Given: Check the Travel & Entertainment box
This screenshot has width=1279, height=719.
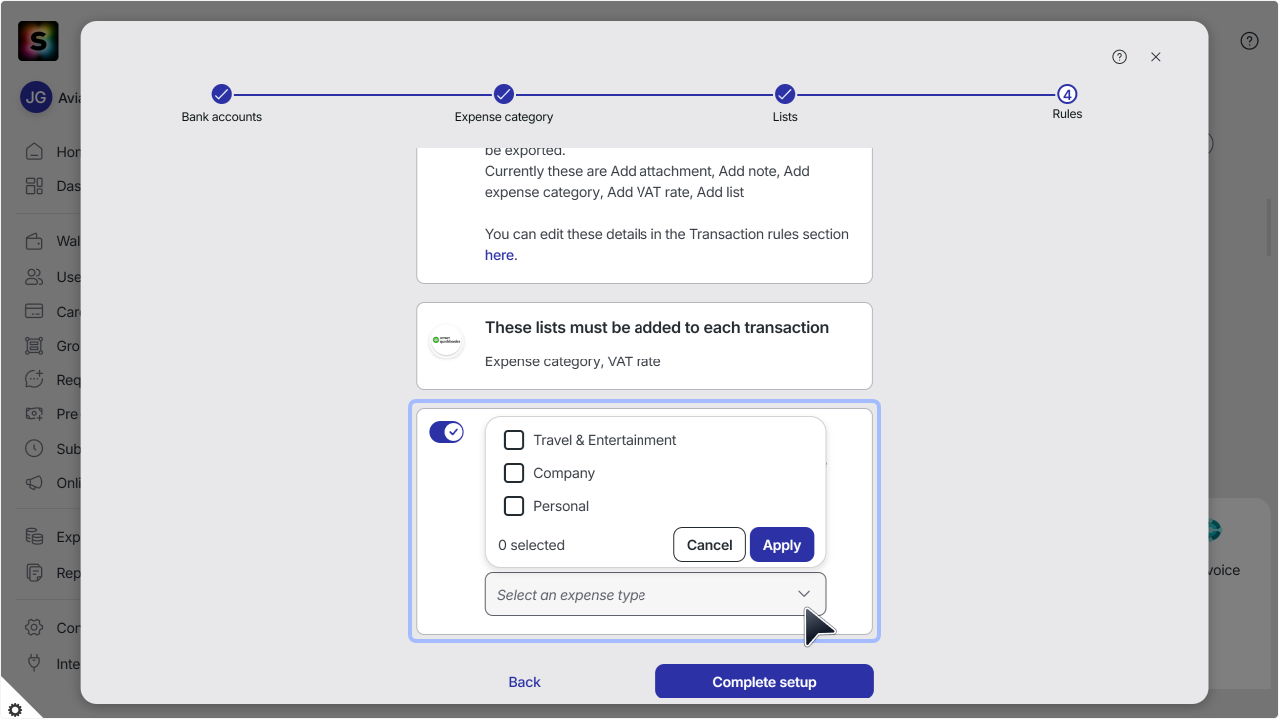Looking at the screenshot, I should coord(514,440).
